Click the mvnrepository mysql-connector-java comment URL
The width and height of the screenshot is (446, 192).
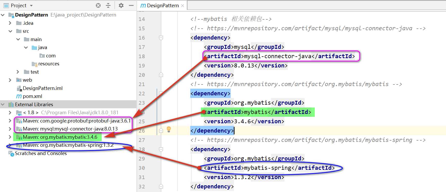pos(310,28)
